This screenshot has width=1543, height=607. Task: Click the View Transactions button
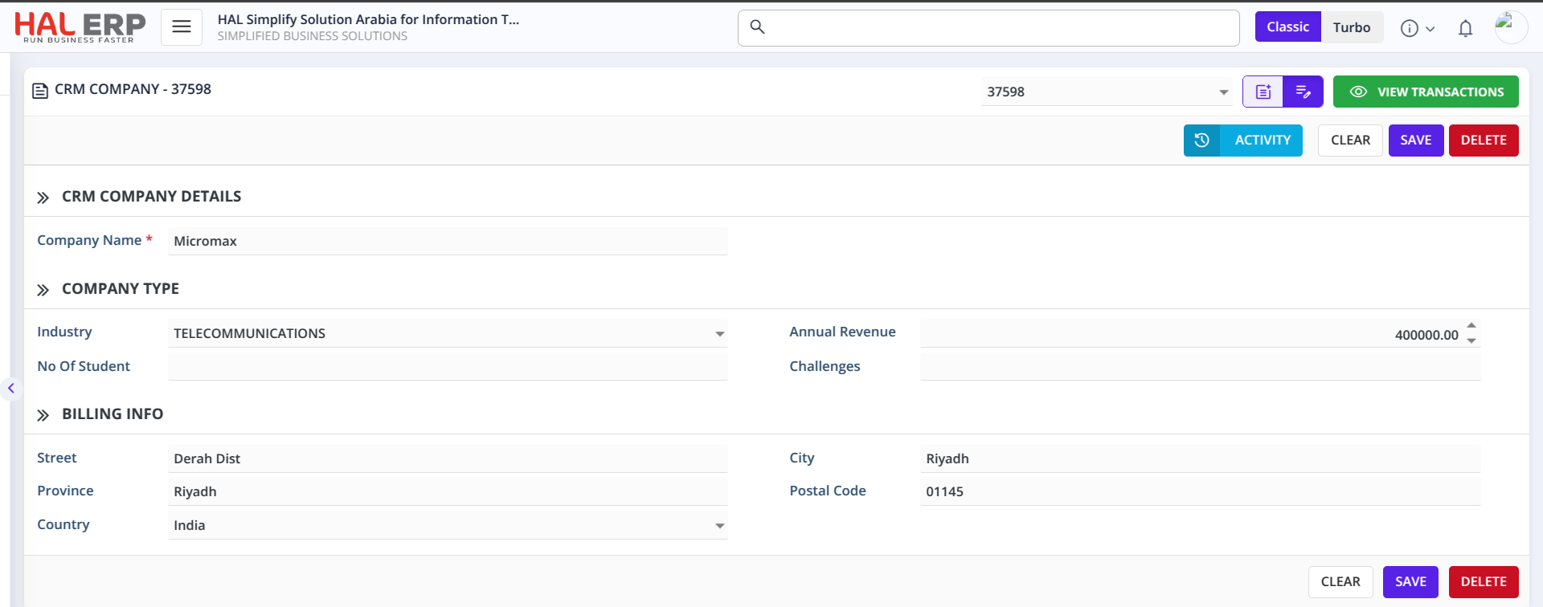pos(1425,92)
